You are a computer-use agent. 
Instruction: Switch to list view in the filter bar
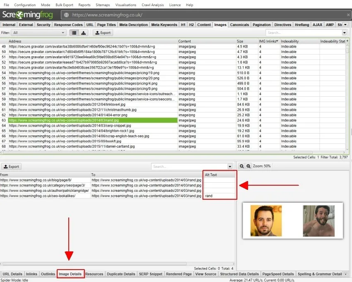(x=74, y=33)
